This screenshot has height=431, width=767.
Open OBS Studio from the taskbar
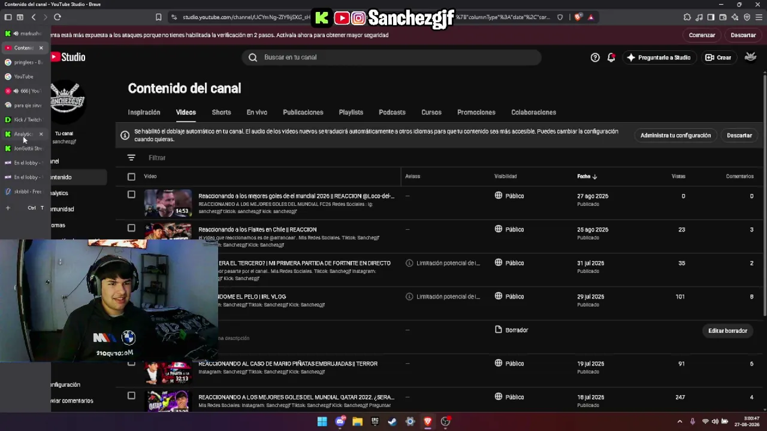click(445, 421)
